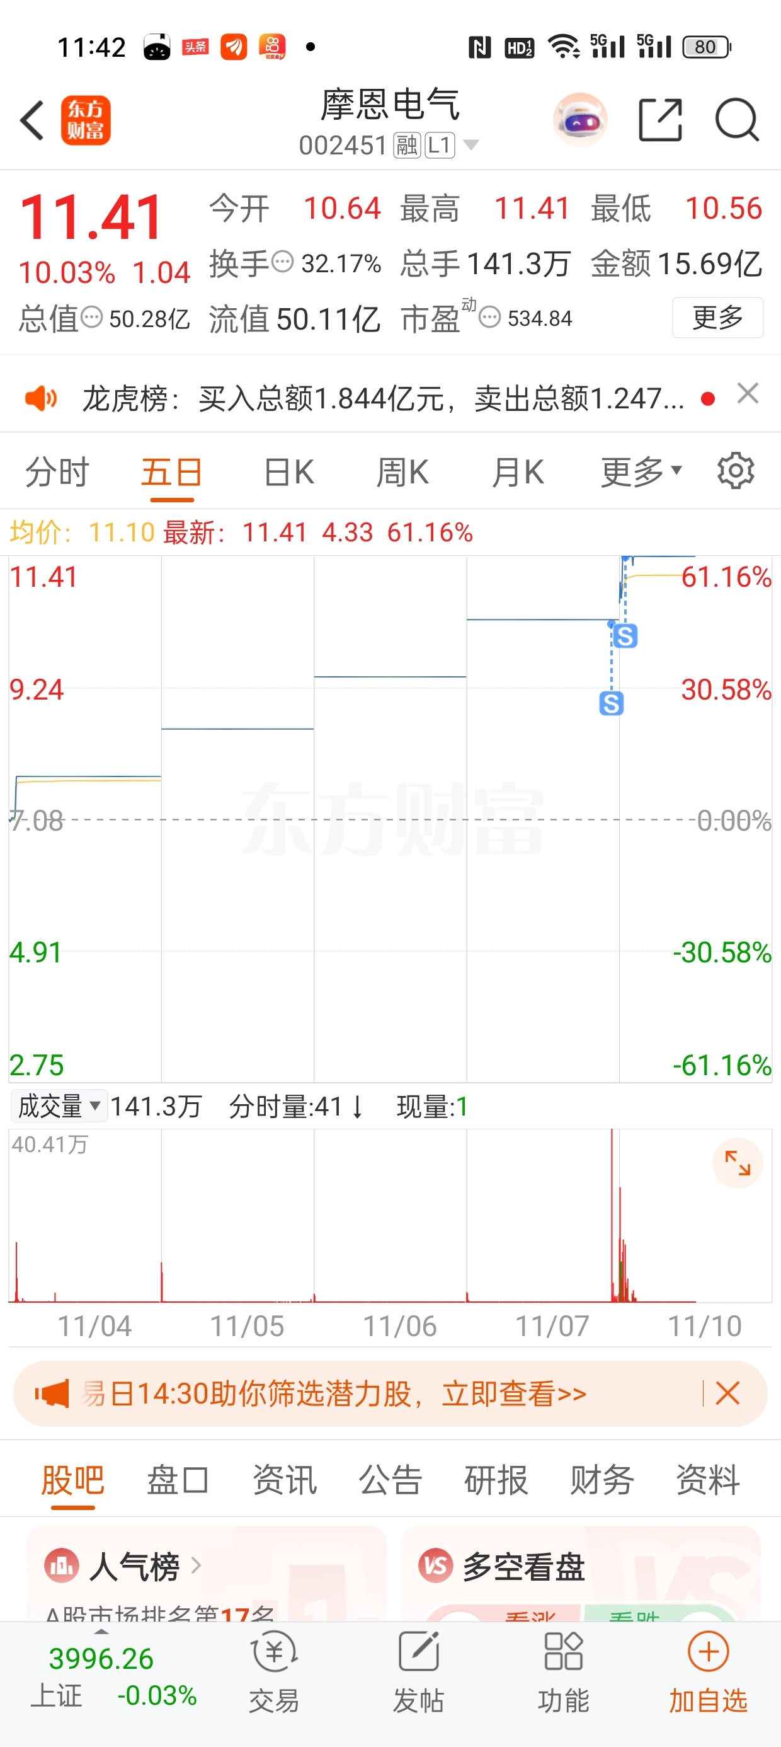Open the 成交量 indicator dropdown
Viewport: 781px width, 1747px height.
(59, 1106)
